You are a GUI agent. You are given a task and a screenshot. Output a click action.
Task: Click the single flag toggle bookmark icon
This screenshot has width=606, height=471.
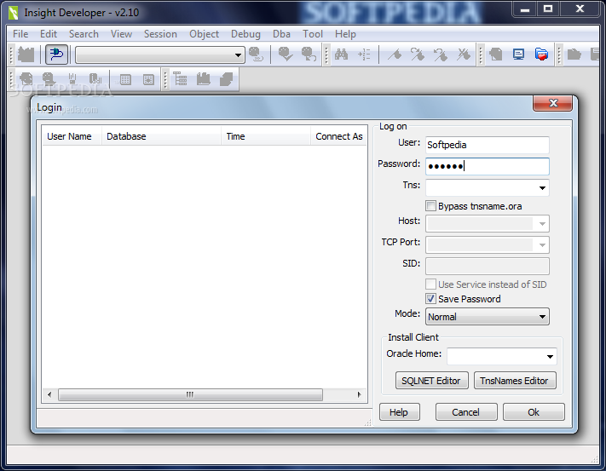395,55
